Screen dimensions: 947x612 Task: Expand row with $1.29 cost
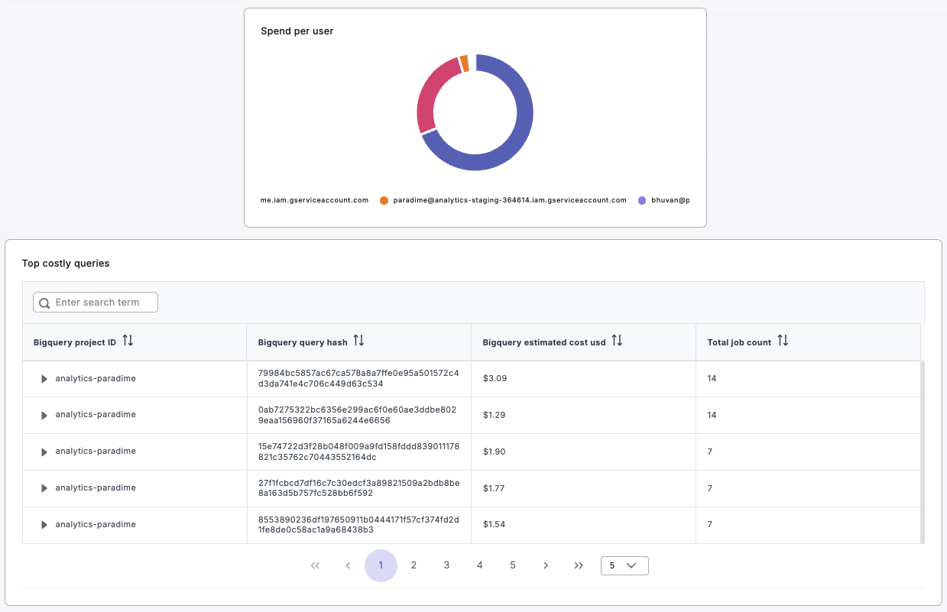point(44,415)
